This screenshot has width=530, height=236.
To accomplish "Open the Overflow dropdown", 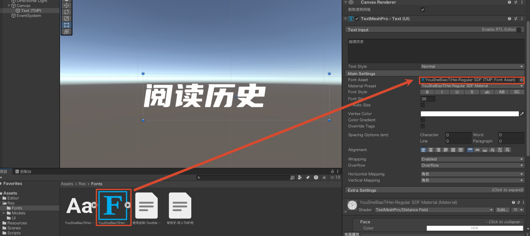I will (x=472, y=165).
